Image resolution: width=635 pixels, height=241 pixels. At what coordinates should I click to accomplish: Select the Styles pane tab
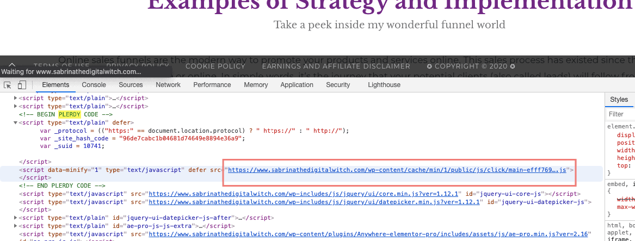click(x=619, y=100)
